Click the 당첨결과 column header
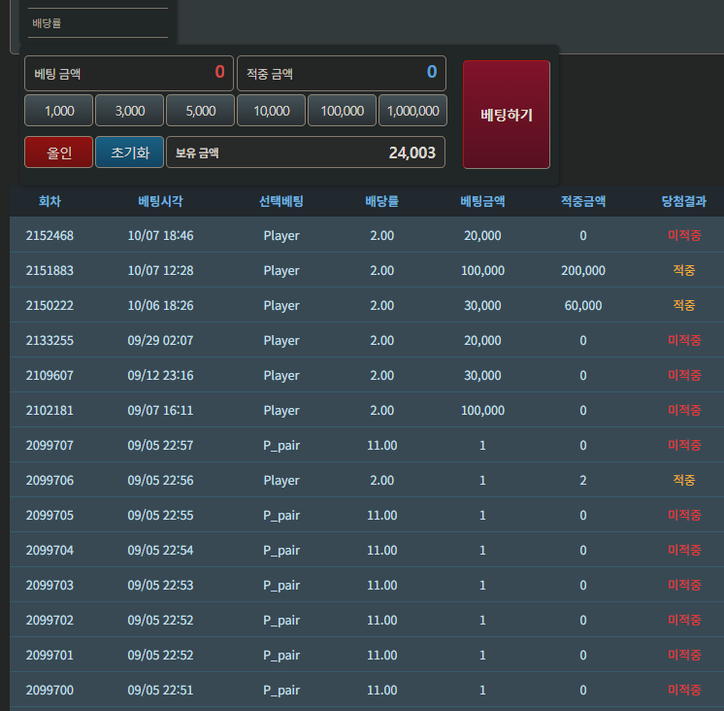Viewport: 724px width, 711px height. (x=684, y=201)
